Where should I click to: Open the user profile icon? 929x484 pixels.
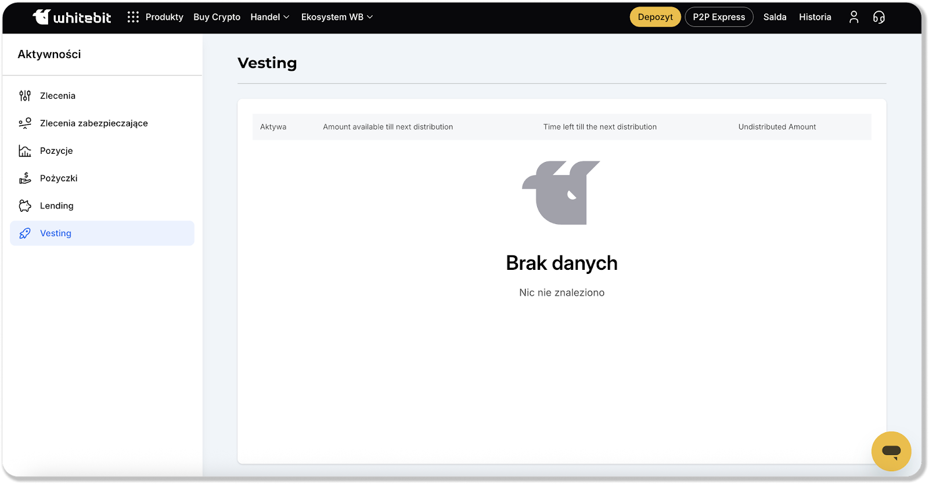click(x=854, y=17)
